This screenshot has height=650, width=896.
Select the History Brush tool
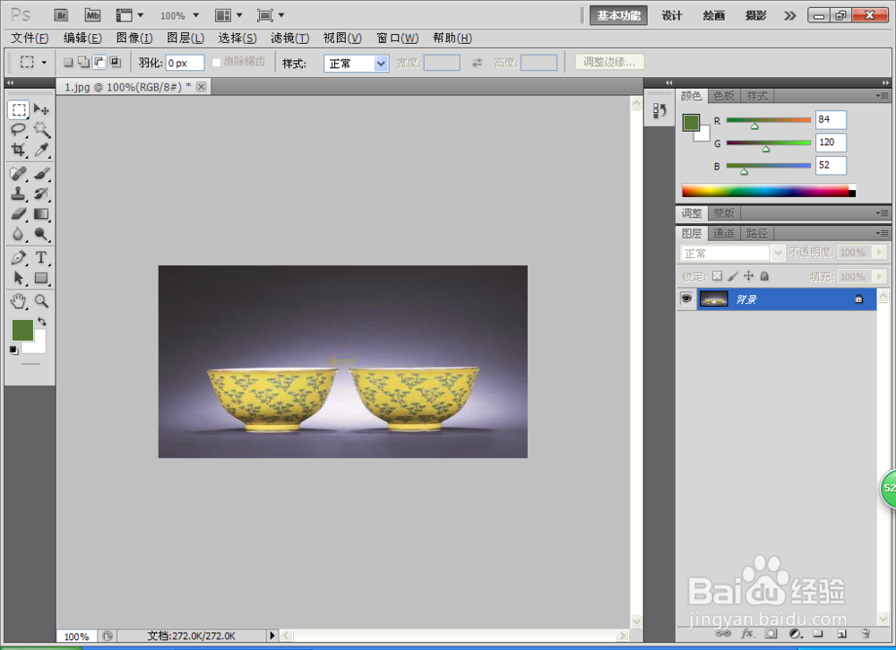coord(41,194)
